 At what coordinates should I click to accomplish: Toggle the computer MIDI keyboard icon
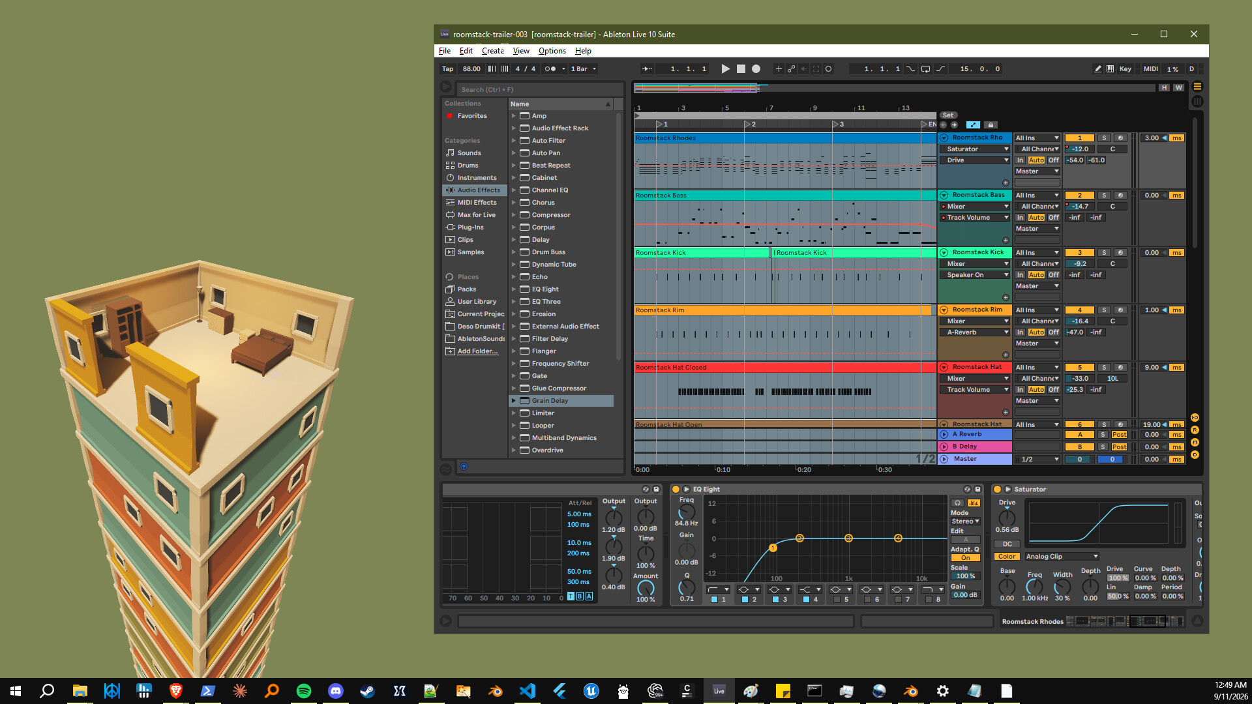[1110, 69]
